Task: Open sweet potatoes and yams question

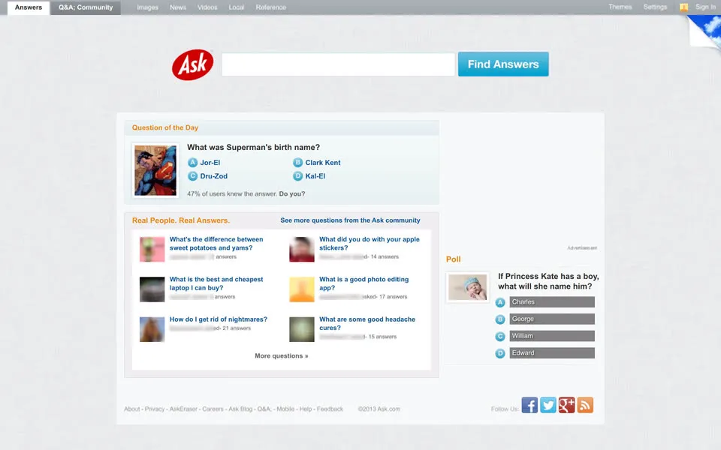Action: [x=216, y=243]
